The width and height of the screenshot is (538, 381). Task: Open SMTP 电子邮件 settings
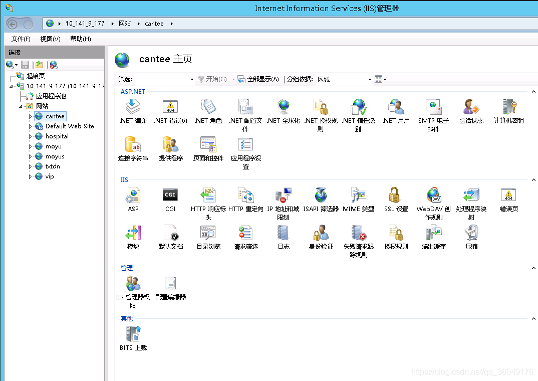[433, 115]
